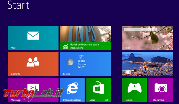Click the "Bing" tile label
Viewport: 179px width, 104px height.
pyautogui.click(x=128, y=48)
